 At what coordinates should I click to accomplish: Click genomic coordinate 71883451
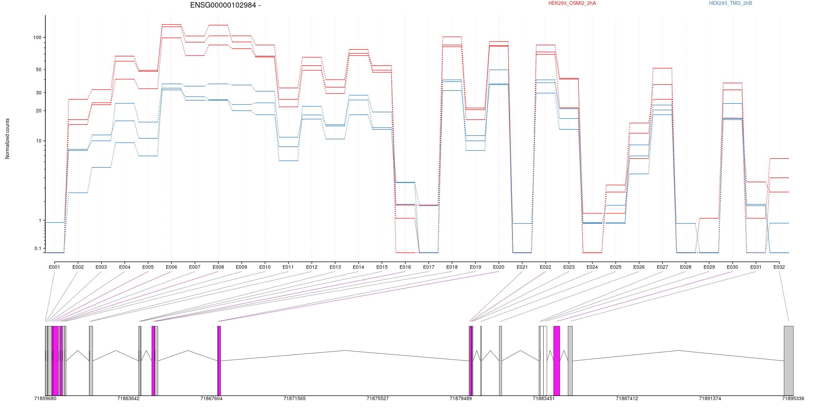(x=544, y=398)
